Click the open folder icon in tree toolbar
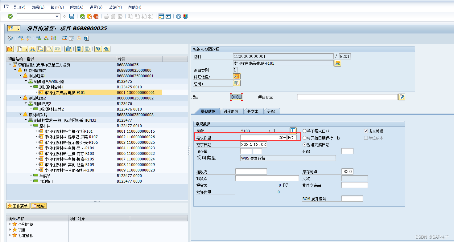Screen dimensions: 454x242 tap(10, 49)
